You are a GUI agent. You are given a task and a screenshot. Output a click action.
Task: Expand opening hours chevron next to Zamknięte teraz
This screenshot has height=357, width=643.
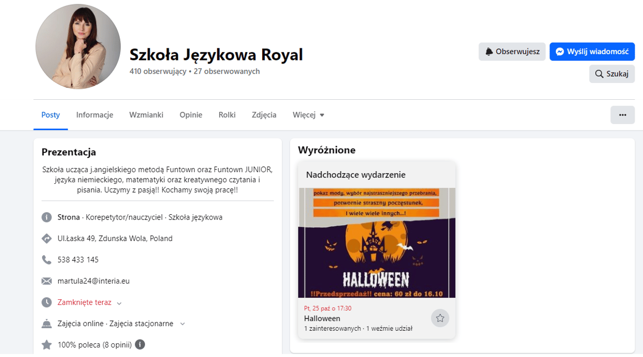click(x=119, y=303)
